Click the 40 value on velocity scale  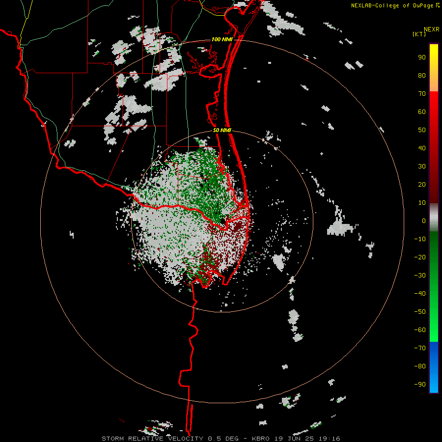click(x=422, y=148)
